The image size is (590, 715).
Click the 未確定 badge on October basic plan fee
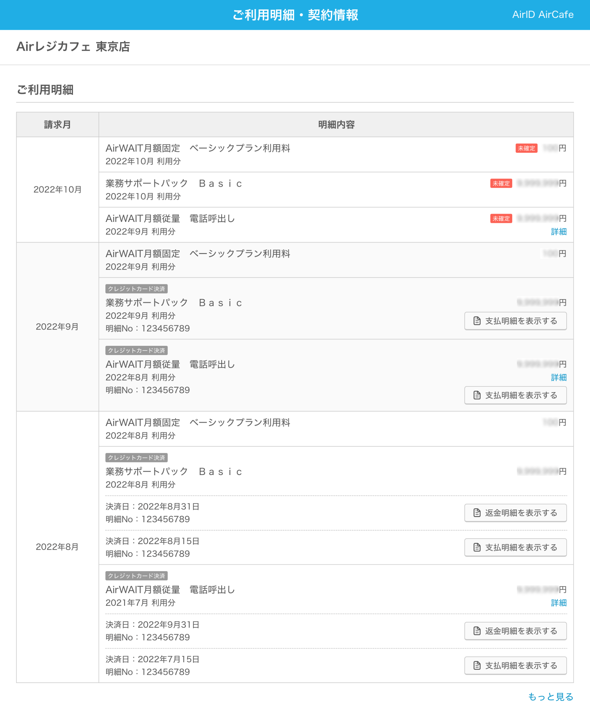tap(526, 148)
